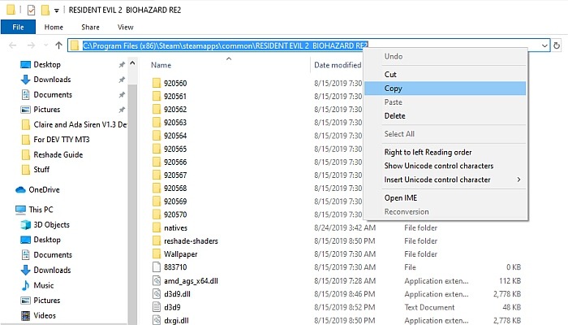Open Music under This PC

[44, 285]
